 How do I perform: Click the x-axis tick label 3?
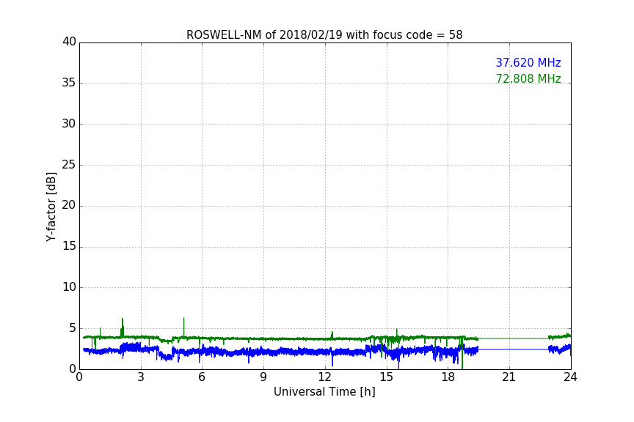[141, 377]
